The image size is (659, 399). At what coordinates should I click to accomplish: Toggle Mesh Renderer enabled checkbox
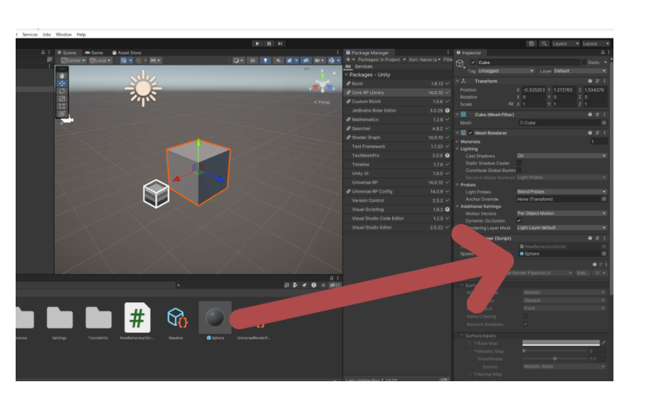[470, 133]
